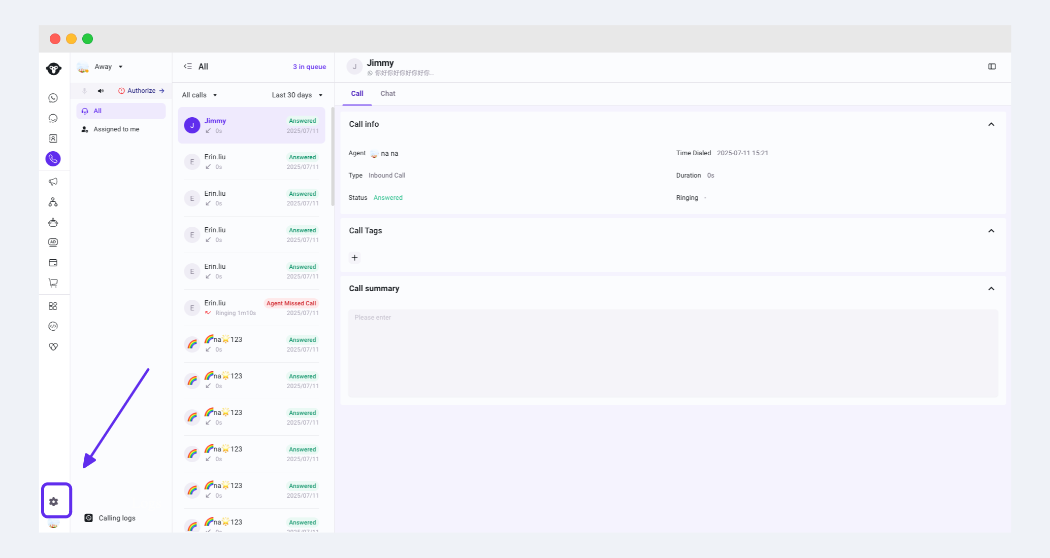The height and width of the screenshot is (558, 1050).
Task: Toggle the microphone mute icon
Action: pos(85,91)
